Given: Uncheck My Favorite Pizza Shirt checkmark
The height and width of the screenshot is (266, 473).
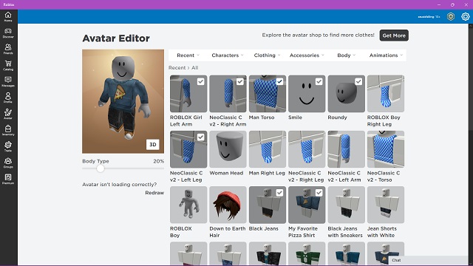Looking at the screenshot, I should tap(319, 193).
